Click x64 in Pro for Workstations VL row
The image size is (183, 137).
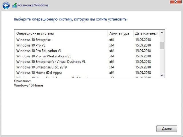pos(112,56)
